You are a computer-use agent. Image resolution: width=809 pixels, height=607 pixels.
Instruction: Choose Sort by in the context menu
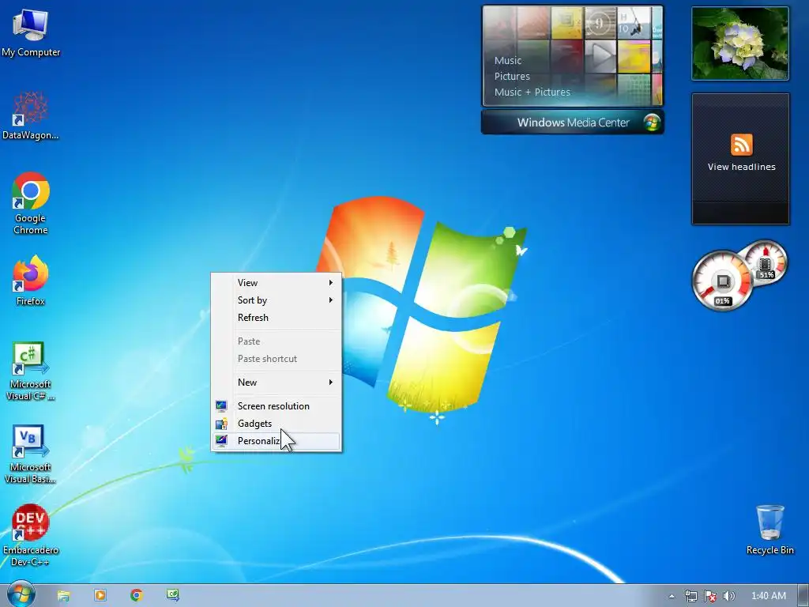click(x=276, y=300)
